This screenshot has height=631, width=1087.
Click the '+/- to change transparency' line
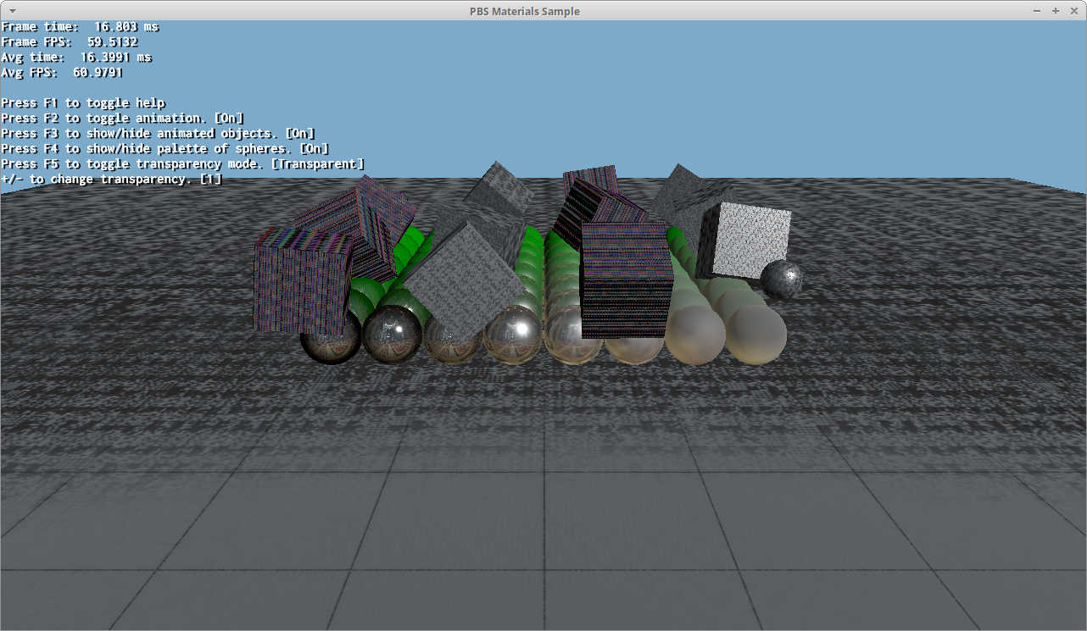click(x=111, y=180)
